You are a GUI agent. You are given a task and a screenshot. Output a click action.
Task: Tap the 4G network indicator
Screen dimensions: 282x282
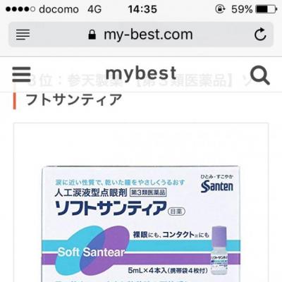coord(94,9)
